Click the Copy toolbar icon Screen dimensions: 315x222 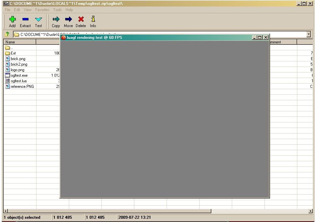tap(56, 20)
